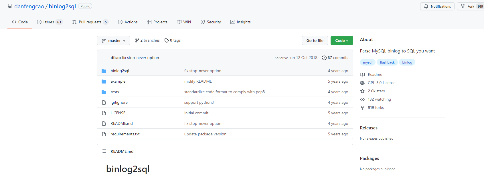The width and height of the screenshot is (484, 175).
Task: Click the book icon beside Readme
Action: click(362, 74)
